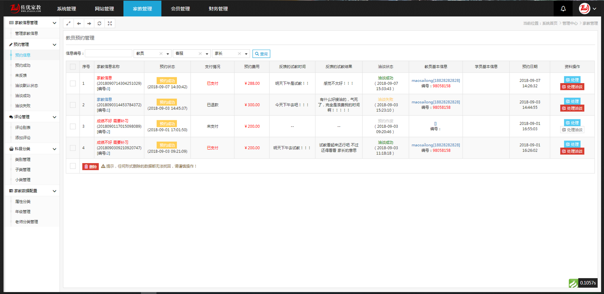Go back with the left arrow icon
Viewport: 604px width, 294px height.
79,24
